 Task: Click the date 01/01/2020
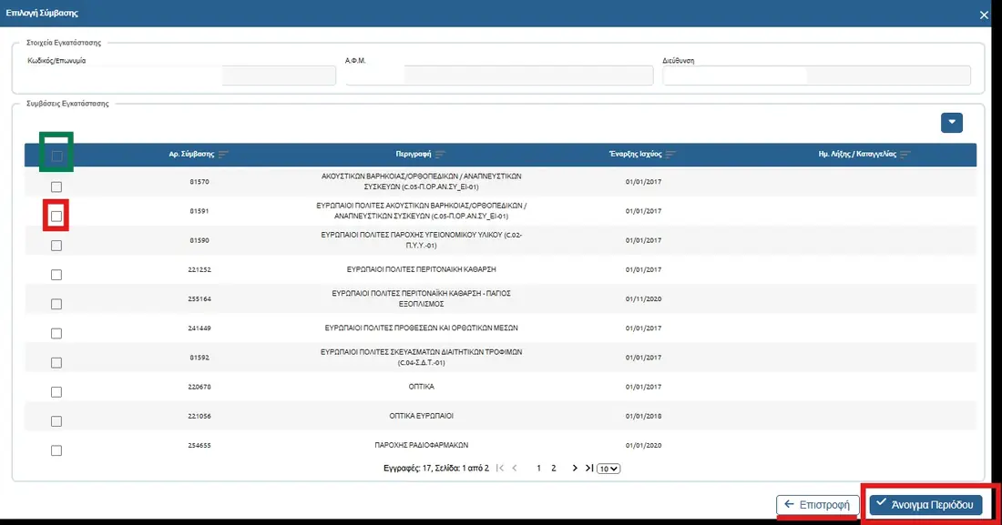643,446
